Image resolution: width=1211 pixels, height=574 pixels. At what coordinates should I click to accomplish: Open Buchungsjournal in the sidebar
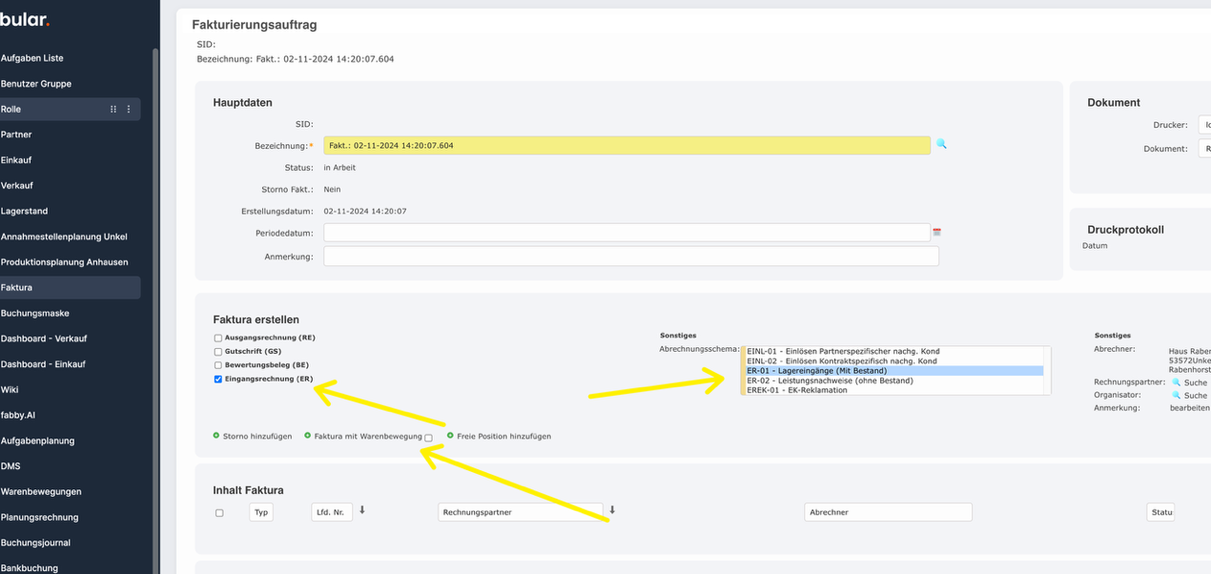35,543
